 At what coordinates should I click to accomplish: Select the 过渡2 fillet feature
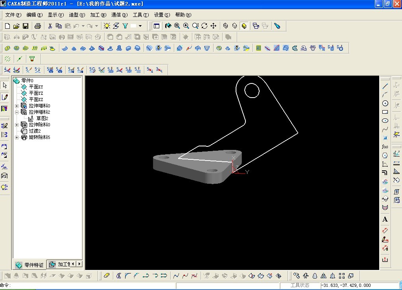[x=35, y=131]
